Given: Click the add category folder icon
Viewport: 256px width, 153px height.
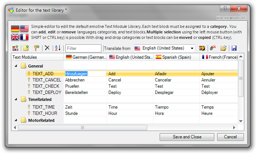Looking at the screenshot, I should point(26,48).
